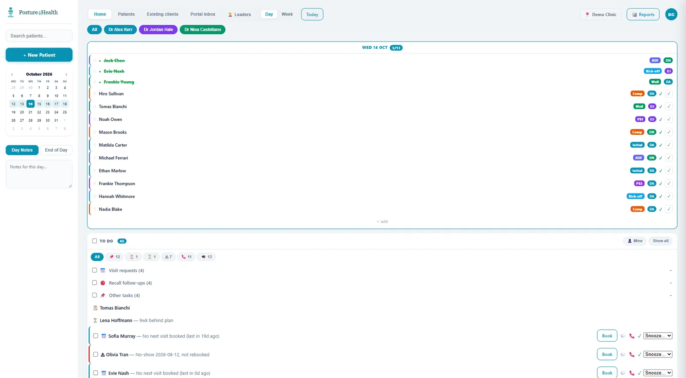Filter schedule by Dr Jordan Hale purple chip
This screenshot has height=378, width=686.
click(158, 30)
